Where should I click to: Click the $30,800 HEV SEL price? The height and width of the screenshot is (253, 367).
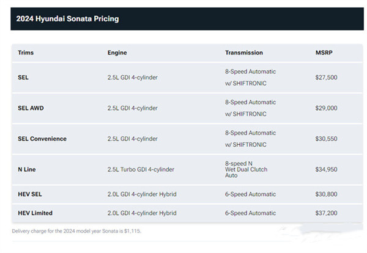(326, 194)
